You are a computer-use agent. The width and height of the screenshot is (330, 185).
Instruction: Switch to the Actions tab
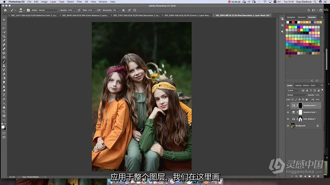pos(298,85)
